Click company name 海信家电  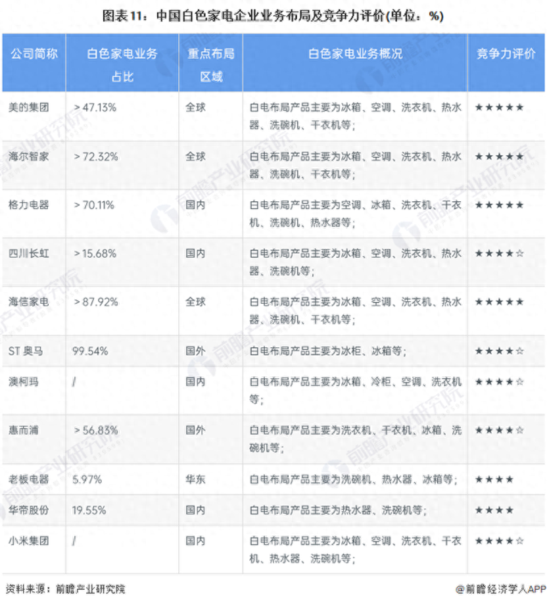pyautogui.click(x=28, y=302)
